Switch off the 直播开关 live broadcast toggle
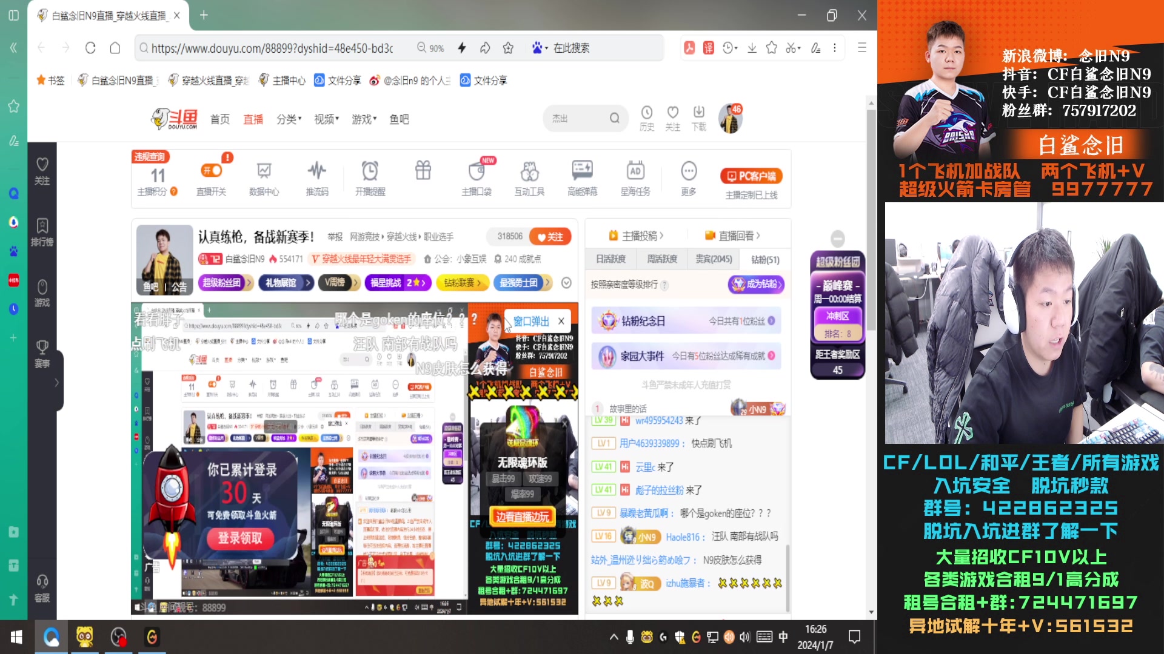The height and width of the screenshot is (654, 1164). [211, 170]
